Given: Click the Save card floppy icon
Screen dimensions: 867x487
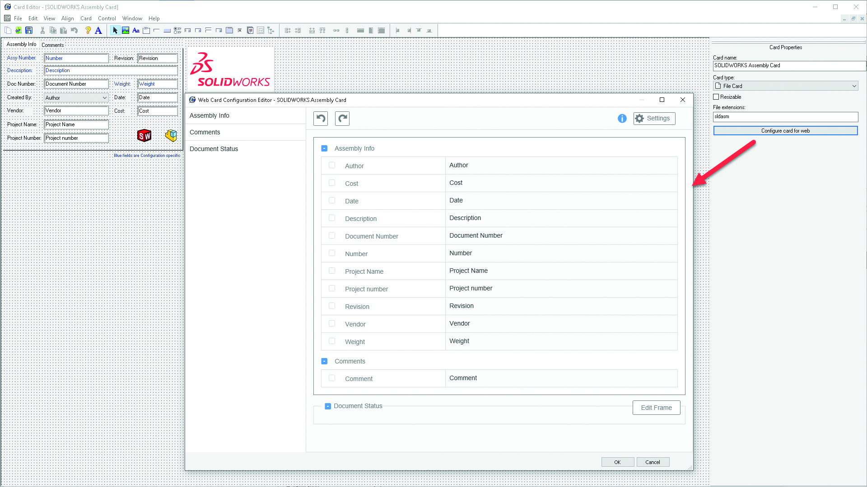Looking at the screenshot, I should coord(29,31).
